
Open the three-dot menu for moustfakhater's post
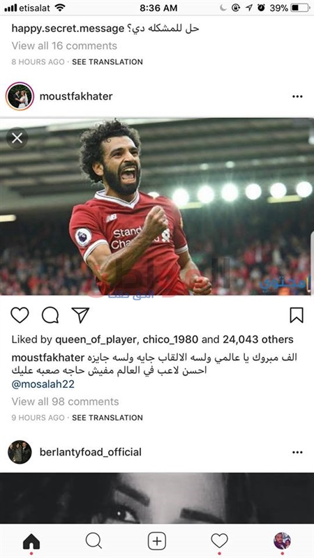tap(297, 96)
